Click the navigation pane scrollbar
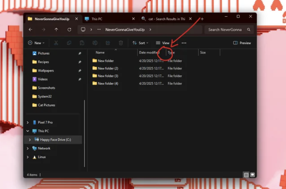The width and height of the screenshot is (286, 189). point(85,133)
